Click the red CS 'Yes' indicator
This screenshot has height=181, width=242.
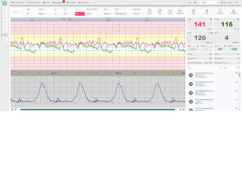(x=80, y=14)
